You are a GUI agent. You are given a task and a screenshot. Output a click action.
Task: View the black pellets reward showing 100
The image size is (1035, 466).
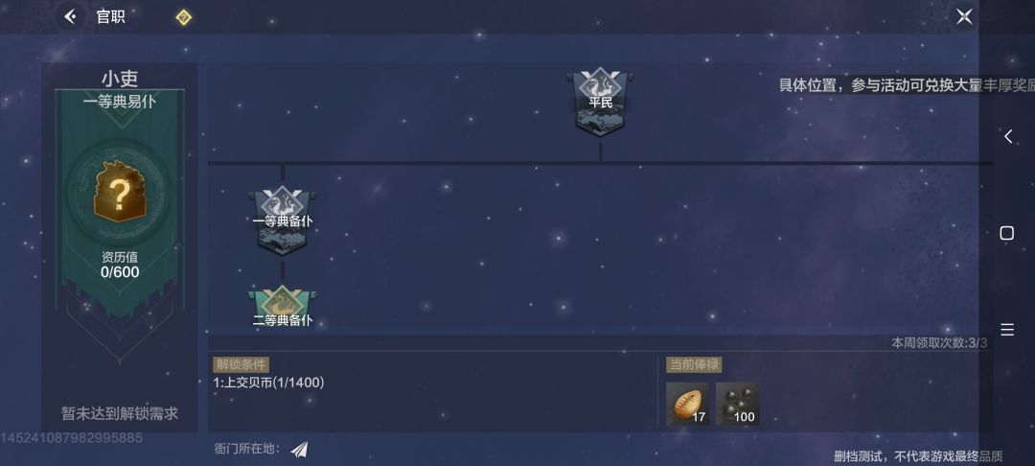click(737, 404)
